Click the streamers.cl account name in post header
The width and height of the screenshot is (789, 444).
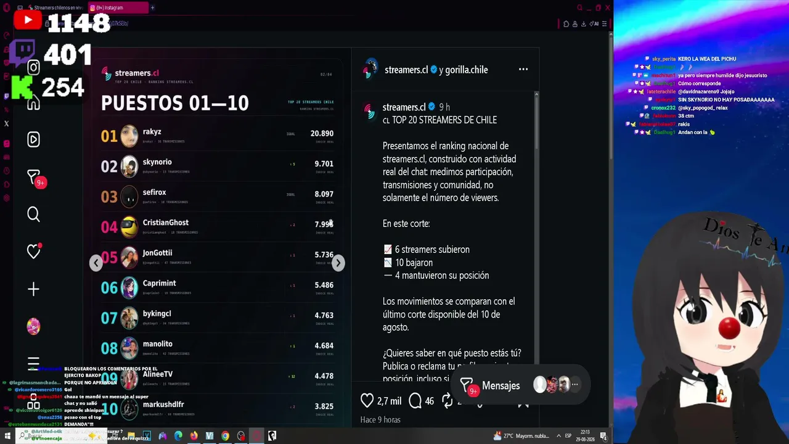point(406,70)
